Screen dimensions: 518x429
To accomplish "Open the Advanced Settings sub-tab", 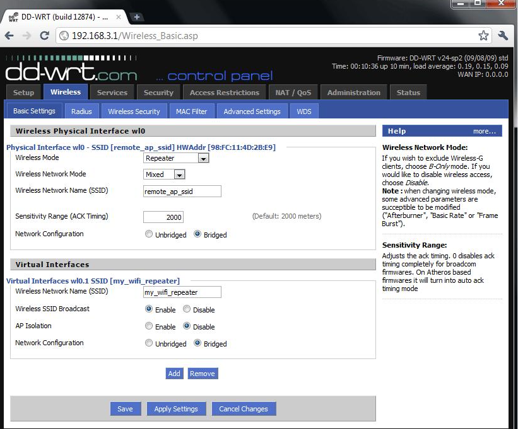I will point(252,112).
